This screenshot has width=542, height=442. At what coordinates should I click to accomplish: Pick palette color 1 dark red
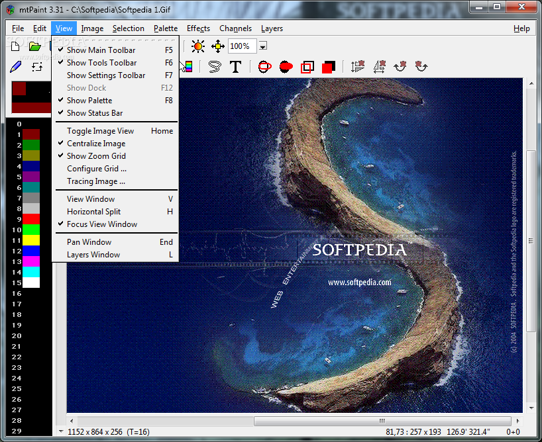pos(31,134)
